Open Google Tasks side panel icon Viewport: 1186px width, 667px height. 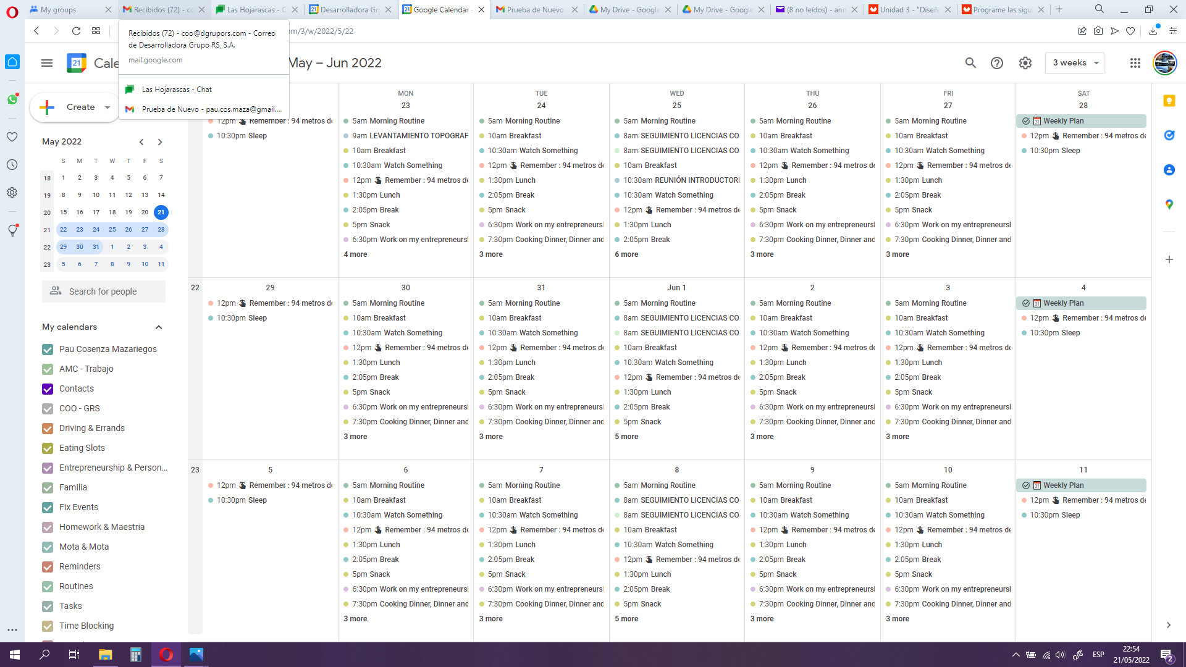pos(1169,135)
